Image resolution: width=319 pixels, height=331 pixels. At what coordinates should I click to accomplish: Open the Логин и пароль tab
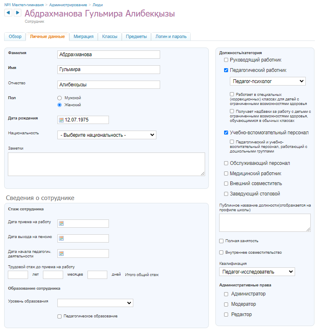click(171, 36)
